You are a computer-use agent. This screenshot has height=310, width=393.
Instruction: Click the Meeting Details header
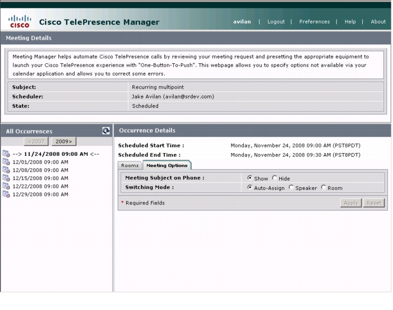click(29, 38)
